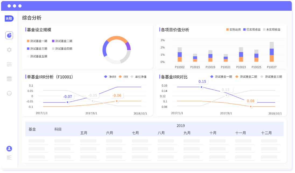
Task: Toggle 未实现收益 legend series
Action: (x=272, y=30)
